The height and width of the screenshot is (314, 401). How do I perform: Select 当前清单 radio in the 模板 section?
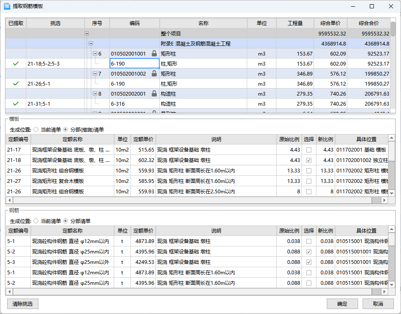(x=36, y=129)
